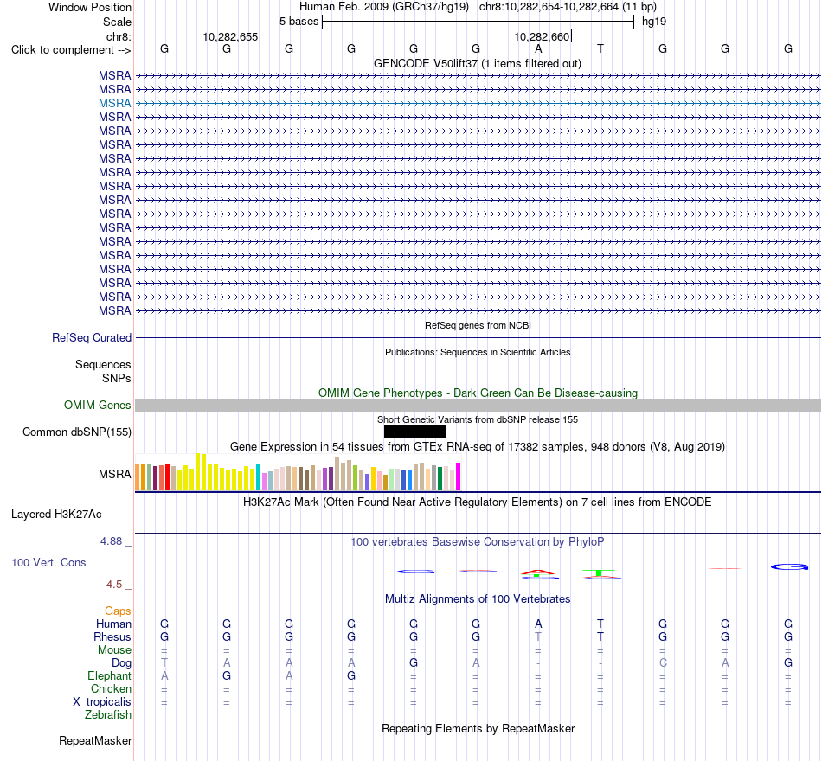The width and height of the screenshot is (822, 761).
Task: Click the orange Gaps label
Action: [118, 611]
